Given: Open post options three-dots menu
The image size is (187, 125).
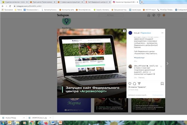Looking at the screenshot, I should [162, 33].
